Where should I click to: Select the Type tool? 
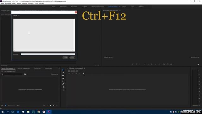tap(63, 90)
